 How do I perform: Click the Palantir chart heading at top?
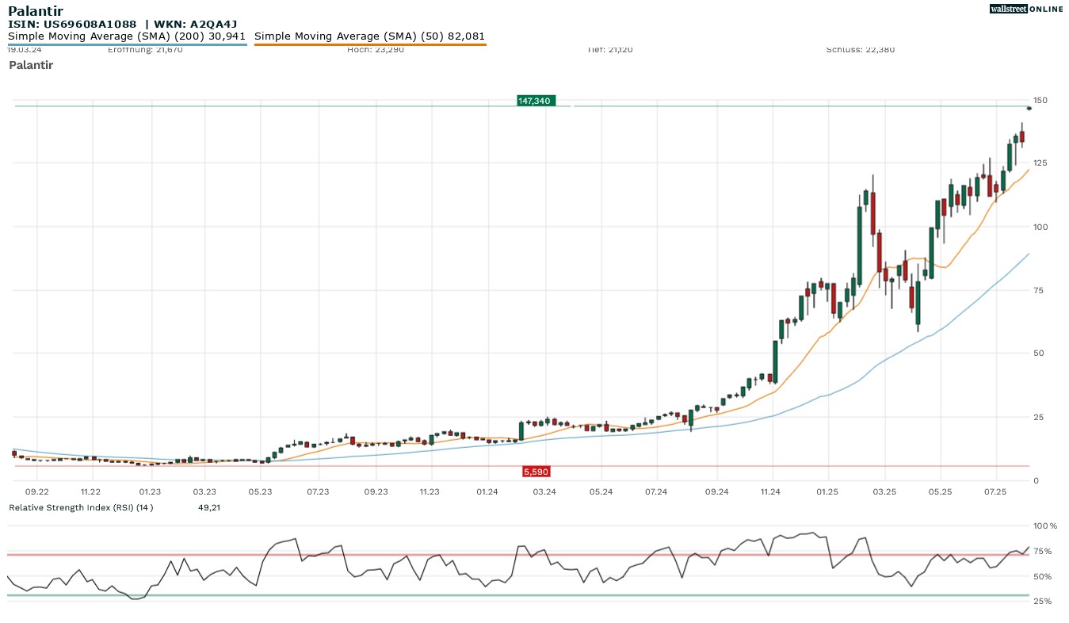[35, 11]
